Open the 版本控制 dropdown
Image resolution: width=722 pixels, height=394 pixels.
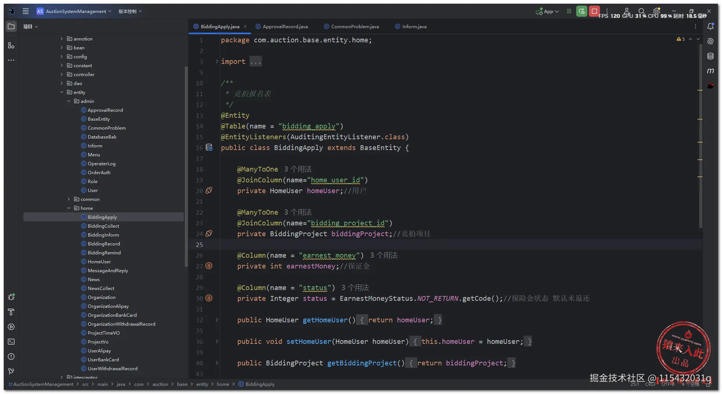[x=130, y=11]
